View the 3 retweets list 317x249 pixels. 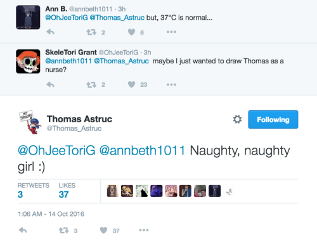[x=33, y=191]
